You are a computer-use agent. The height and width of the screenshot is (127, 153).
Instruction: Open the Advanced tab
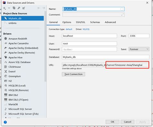pyautogui.click(x=110, y=22)
